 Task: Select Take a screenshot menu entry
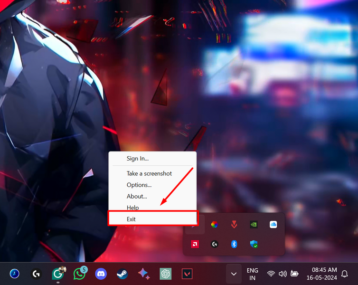click(x=149, y=173)
